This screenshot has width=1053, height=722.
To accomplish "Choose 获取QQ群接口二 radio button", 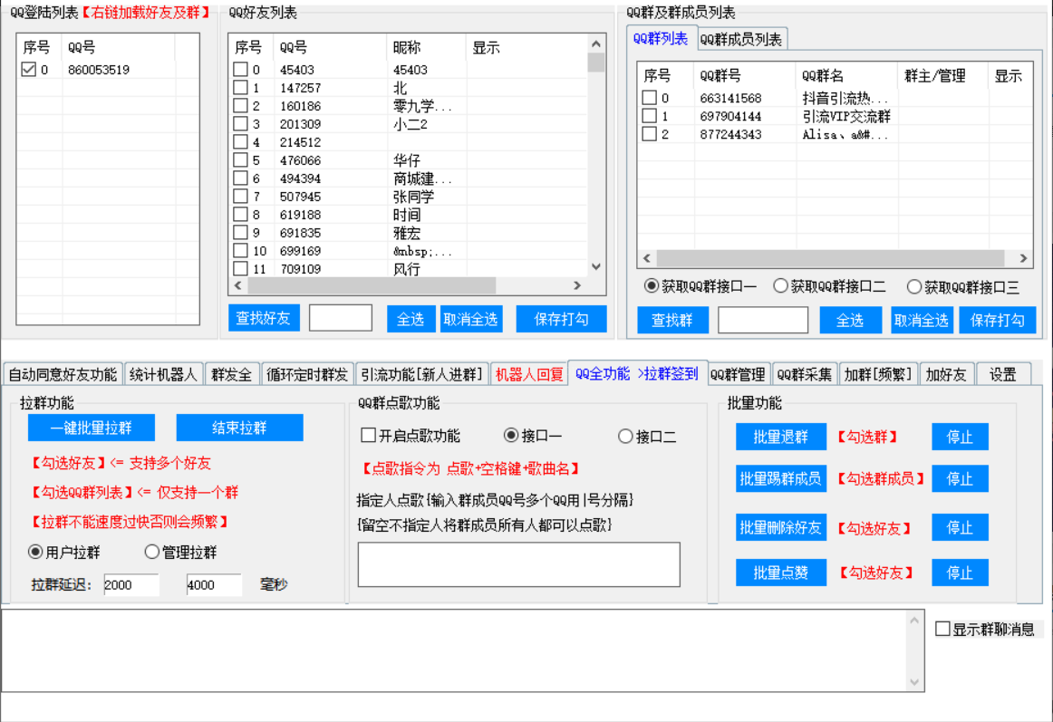I will [780, 286].
